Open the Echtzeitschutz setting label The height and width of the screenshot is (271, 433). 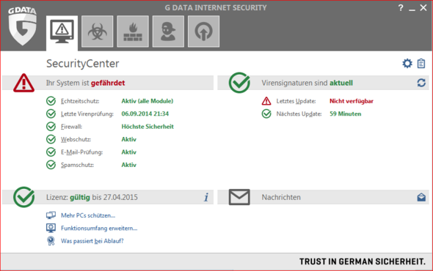point(80,101)
